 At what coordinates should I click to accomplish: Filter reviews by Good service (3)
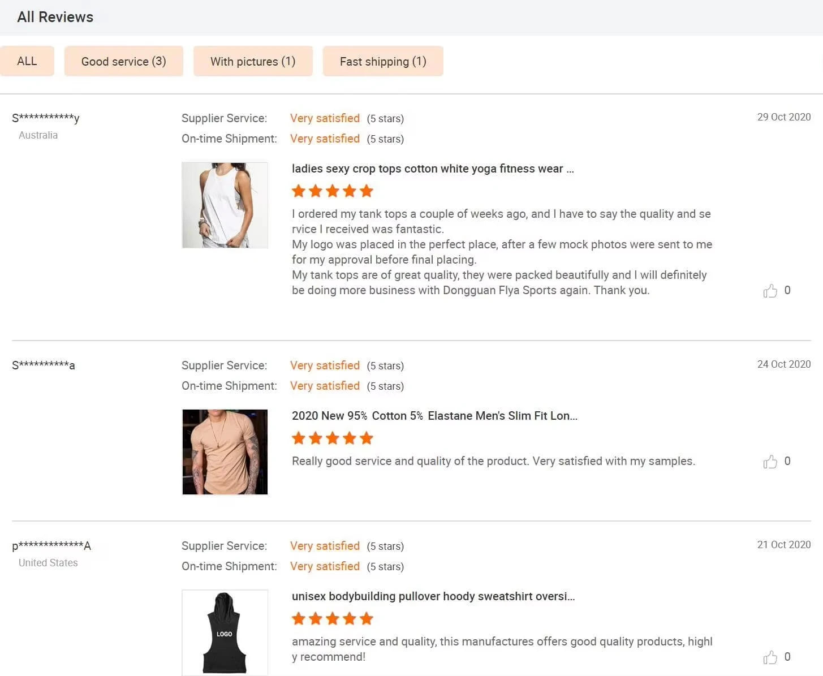coord(123,61)
